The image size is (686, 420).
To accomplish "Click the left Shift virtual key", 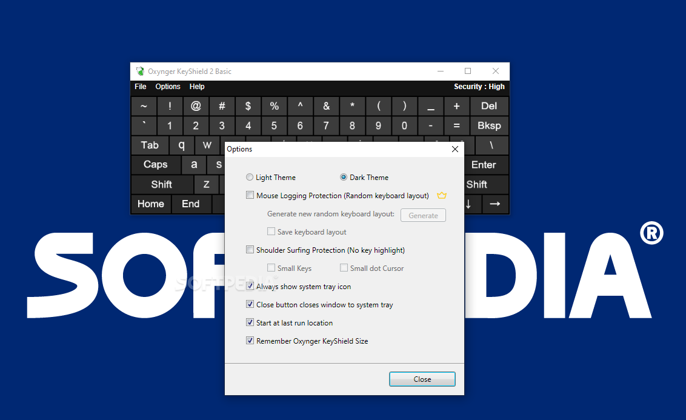I will click(162, 185).
